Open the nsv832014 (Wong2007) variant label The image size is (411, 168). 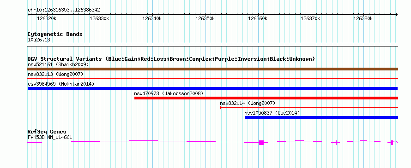pyautogui.click(x=248, y=103)
